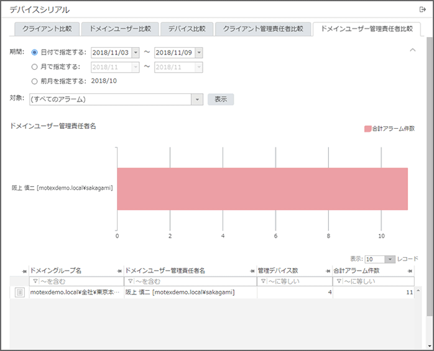This screenshot has height=351, width=434.
Task: Switch to デバイス比較 tab
Action: 187,29
